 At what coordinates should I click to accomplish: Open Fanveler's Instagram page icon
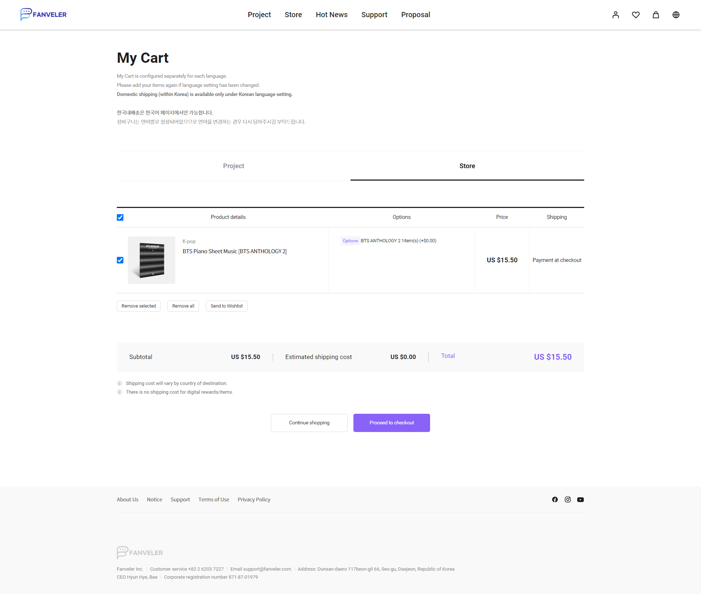pyautogui.click(x=568, y=499)
